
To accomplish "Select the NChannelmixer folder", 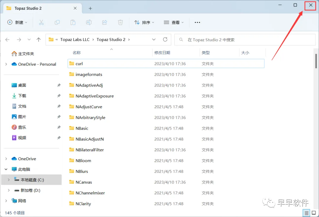I will point(166,193).
